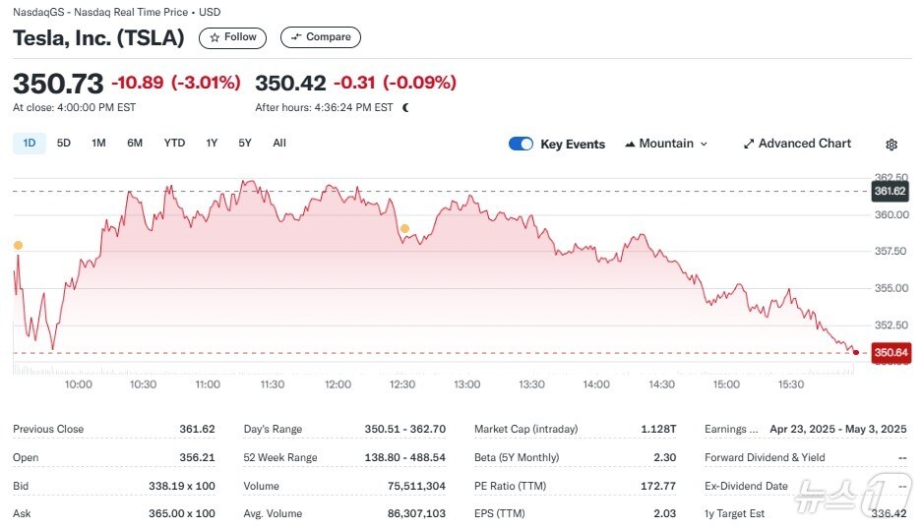Viewport: 922px width, 529px height.
Task: Follow Tesla, Inc. (TSLA)
Action: click(x=232, y=37)
